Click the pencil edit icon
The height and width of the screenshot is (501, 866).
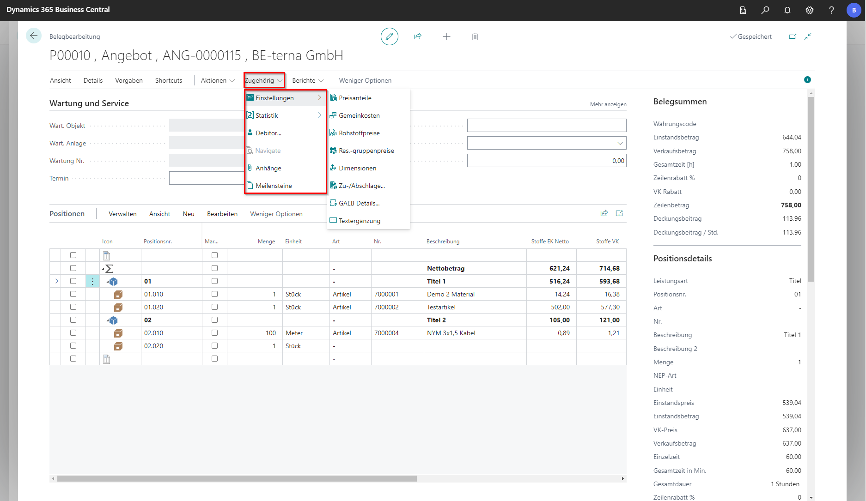pyautogui.click(x=389, y=36)
